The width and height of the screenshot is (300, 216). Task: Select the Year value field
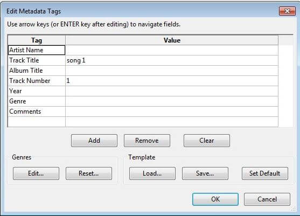click(x=172, y=91)
